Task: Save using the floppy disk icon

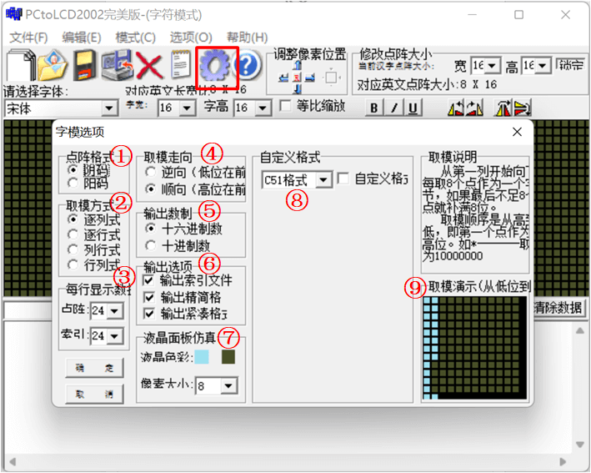Action: click(x=84, y=65)
